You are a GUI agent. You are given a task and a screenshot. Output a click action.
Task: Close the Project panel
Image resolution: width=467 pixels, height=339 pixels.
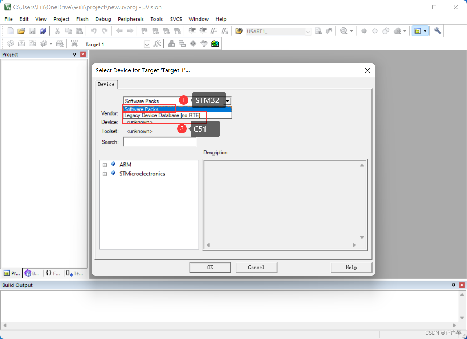pyautogui.click(x=83, y=54)
